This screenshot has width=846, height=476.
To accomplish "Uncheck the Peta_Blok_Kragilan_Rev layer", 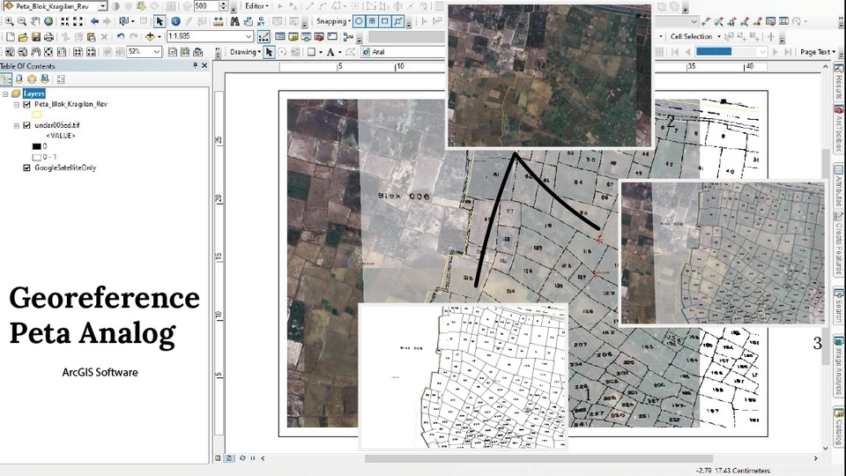I will (x=26, y=104).
